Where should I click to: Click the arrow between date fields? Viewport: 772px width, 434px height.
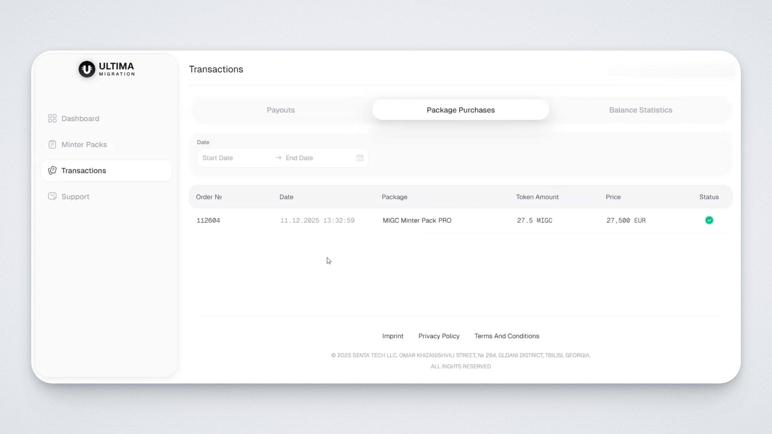coord(278,158)
